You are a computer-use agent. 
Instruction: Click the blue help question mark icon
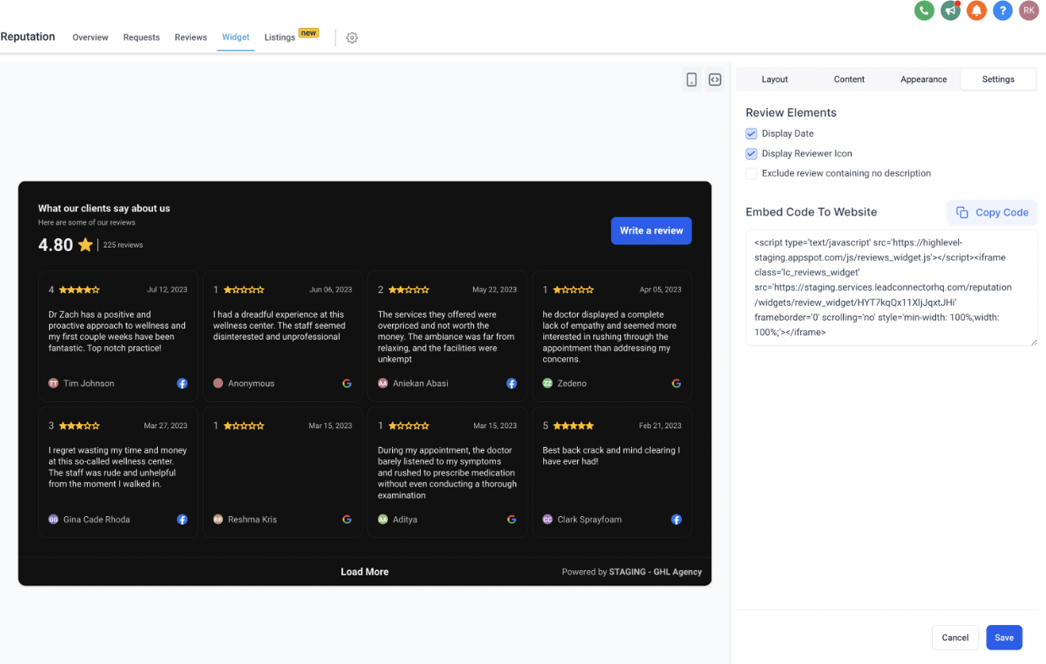tap(1003, 11)
